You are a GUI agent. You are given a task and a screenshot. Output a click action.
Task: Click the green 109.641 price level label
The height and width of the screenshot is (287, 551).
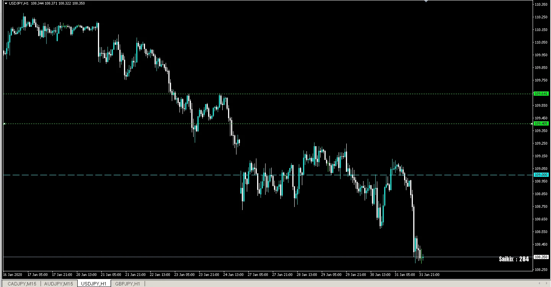pyautogui.click(x=541, y=94)
